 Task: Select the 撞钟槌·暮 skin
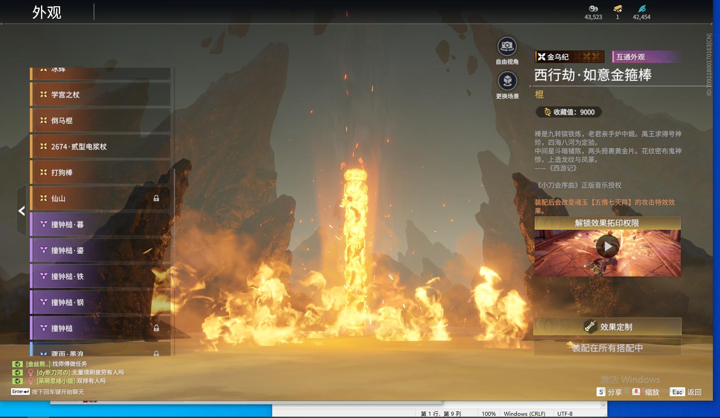pyautogui.click(x=101, y=224)
